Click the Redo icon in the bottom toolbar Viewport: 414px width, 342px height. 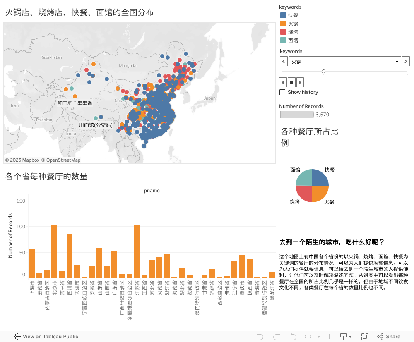(277, 336)
